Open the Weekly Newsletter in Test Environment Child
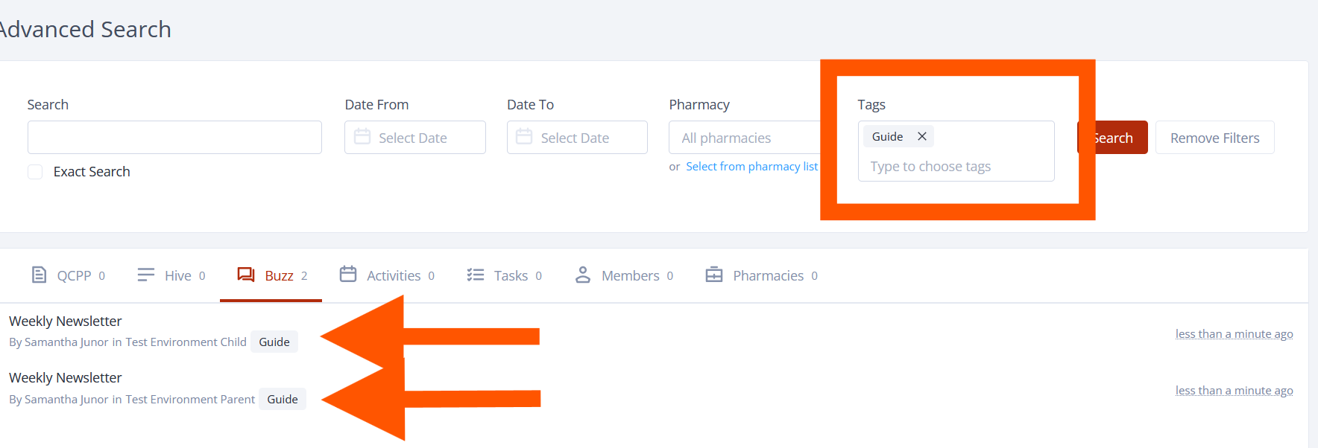 pos(66,321)
